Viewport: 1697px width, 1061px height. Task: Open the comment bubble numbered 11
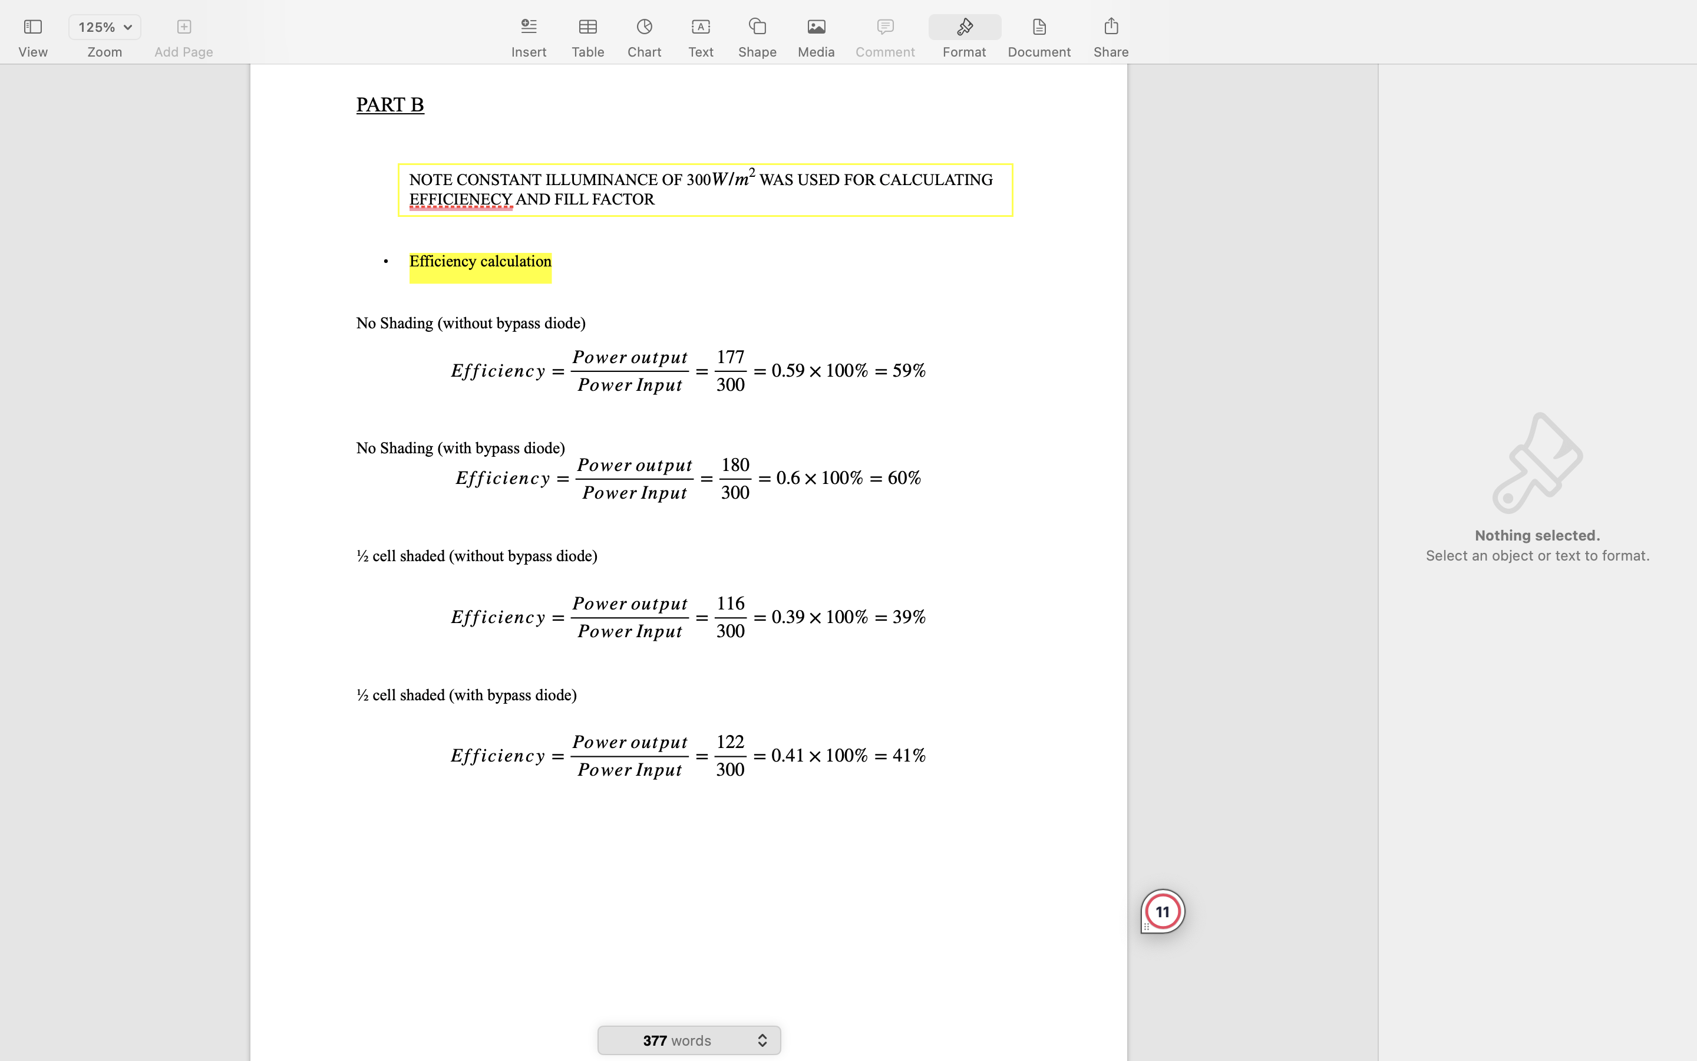click(1161, 910)
